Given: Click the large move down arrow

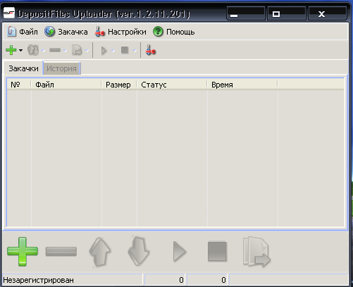Looking at the screenshot, I should coord(139,251).
